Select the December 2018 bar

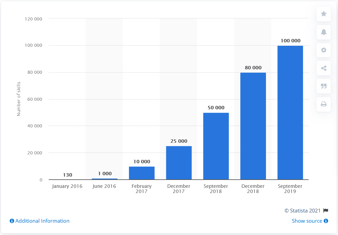[x=253, y=126]
